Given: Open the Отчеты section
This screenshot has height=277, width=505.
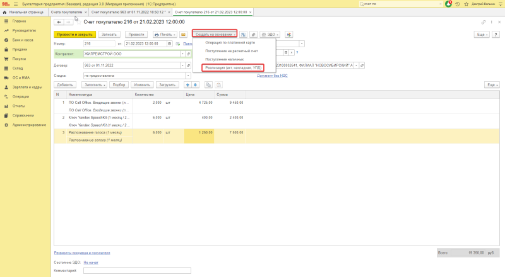Looking at the screenshot, I should (18, 106).
